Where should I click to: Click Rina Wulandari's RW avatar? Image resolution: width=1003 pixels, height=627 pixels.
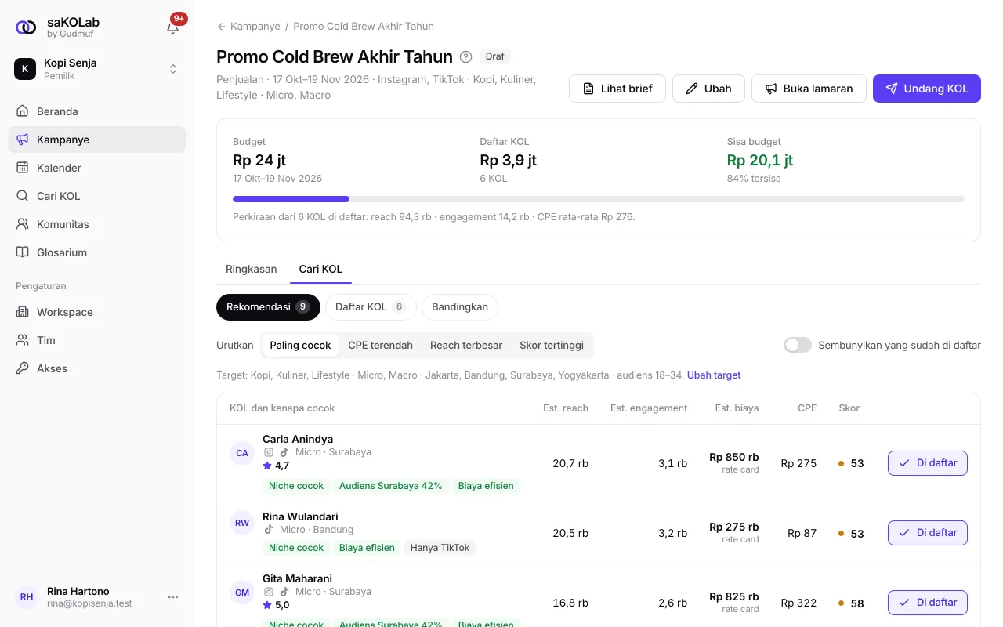[242, 523]
